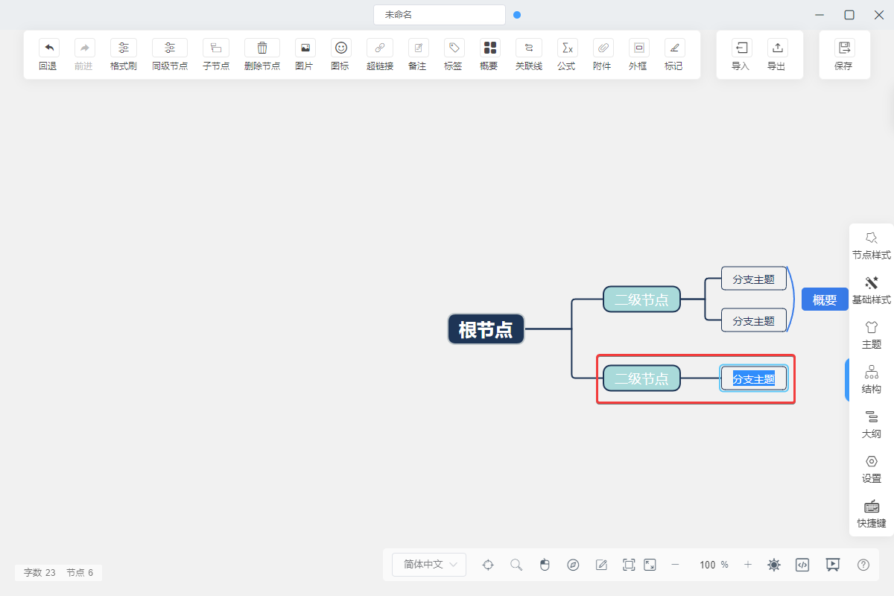Insert an image using the 图片 tool
The image size is (894, 596).
pyautogui.click(x=304, y=54)
